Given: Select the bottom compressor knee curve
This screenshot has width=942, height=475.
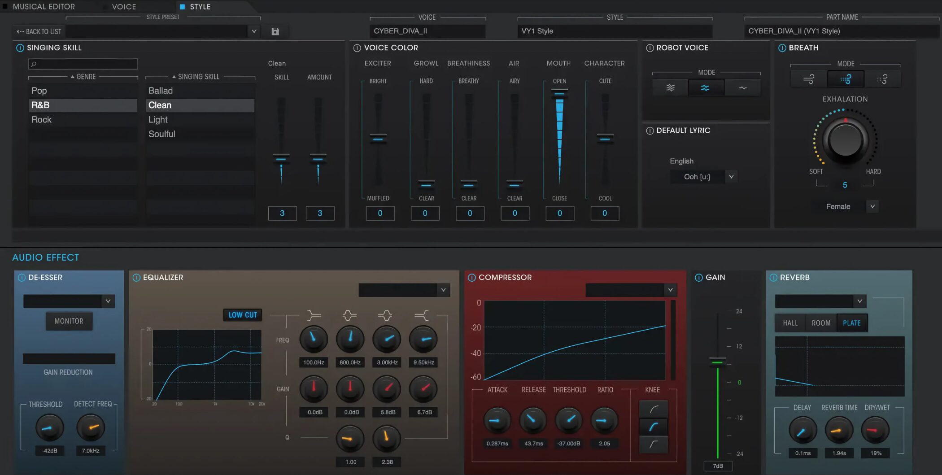Looking at the screenshot, I should coord(654,444).
